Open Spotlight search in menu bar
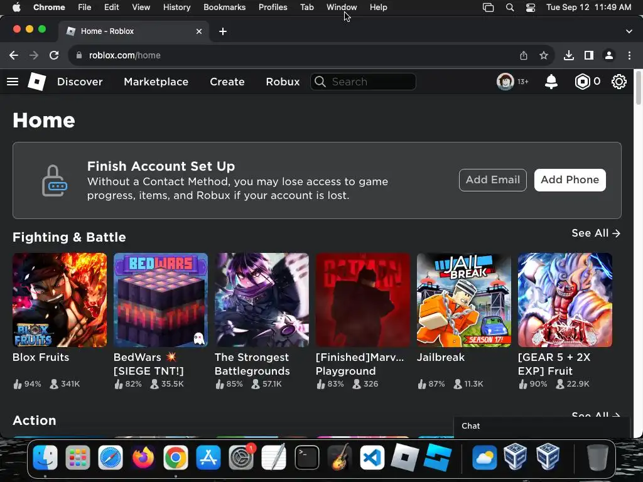Screen dimensions: 643x482 [x=510, y=8]
